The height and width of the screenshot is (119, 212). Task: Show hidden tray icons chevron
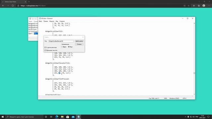coord(185,117)
